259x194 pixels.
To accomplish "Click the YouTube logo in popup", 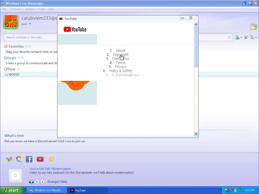I will (75, 29).
